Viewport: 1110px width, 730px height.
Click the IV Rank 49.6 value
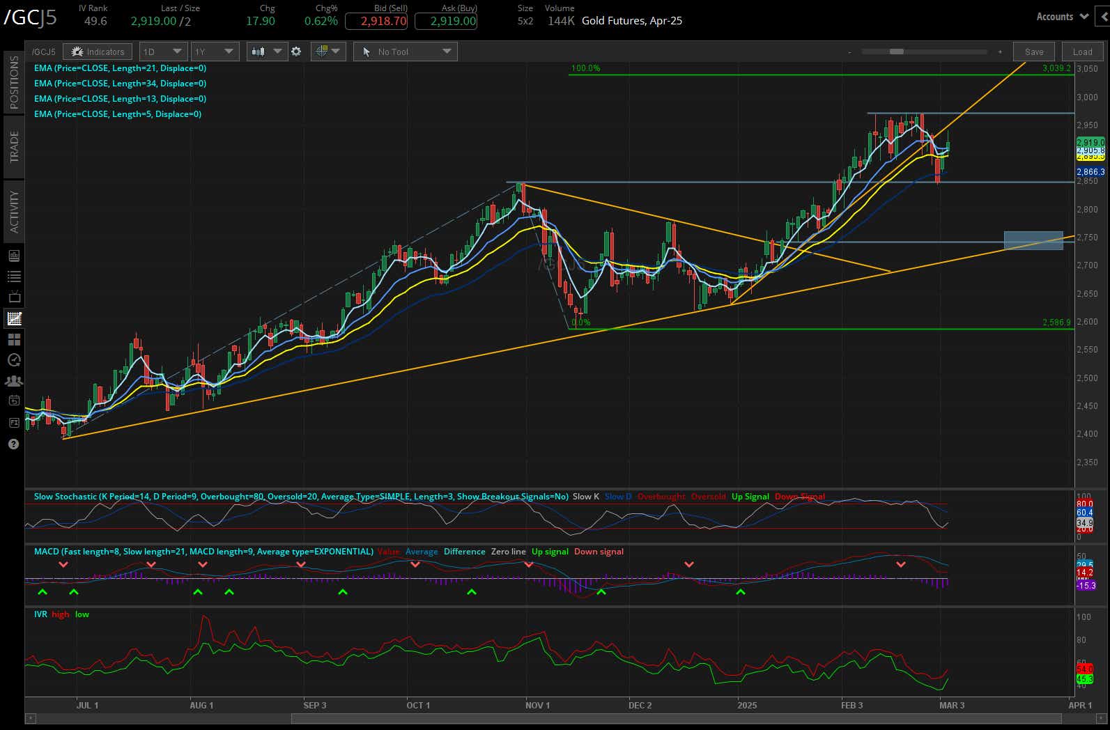point(95,21)
